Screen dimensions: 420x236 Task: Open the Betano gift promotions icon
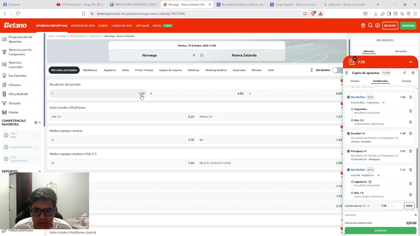(x=363, y=26)
